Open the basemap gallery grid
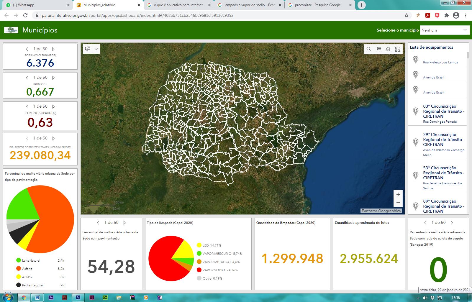The height and width of the screenshot is (302, 472). pos(398,49)
